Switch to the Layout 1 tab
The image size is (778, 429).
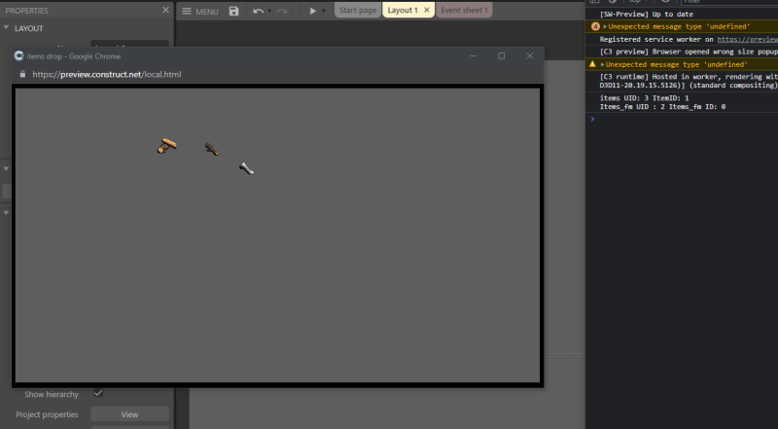click(403, 10)
